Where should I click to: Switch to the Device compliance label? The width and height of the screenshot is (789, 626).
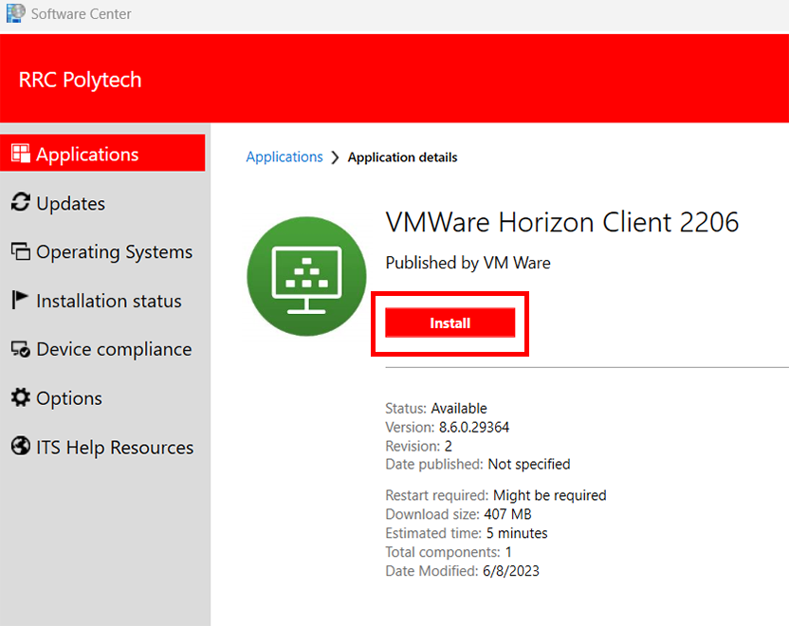pos(114,349)
